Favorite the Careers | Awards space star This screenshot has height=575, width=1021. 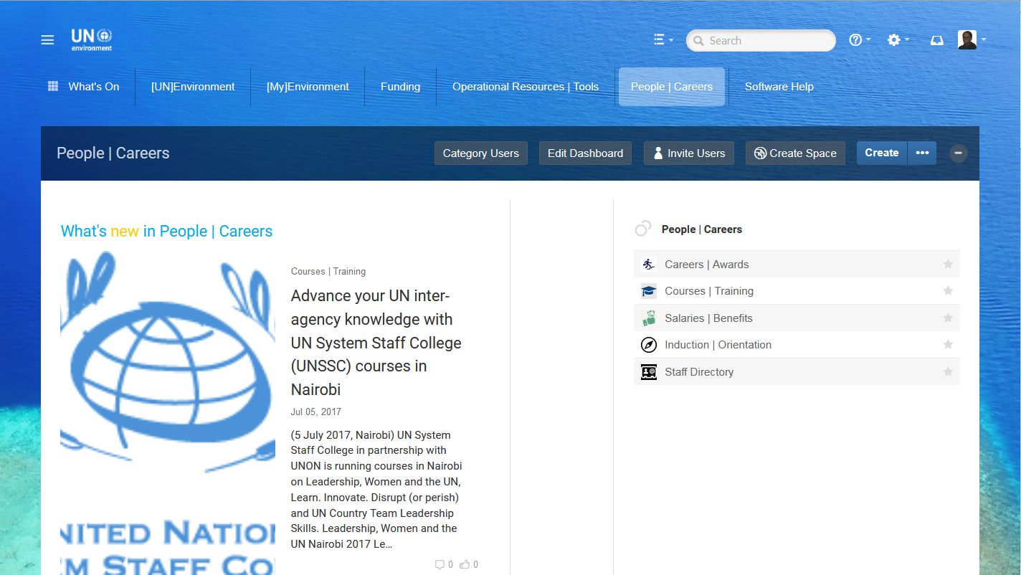[948, 264]
